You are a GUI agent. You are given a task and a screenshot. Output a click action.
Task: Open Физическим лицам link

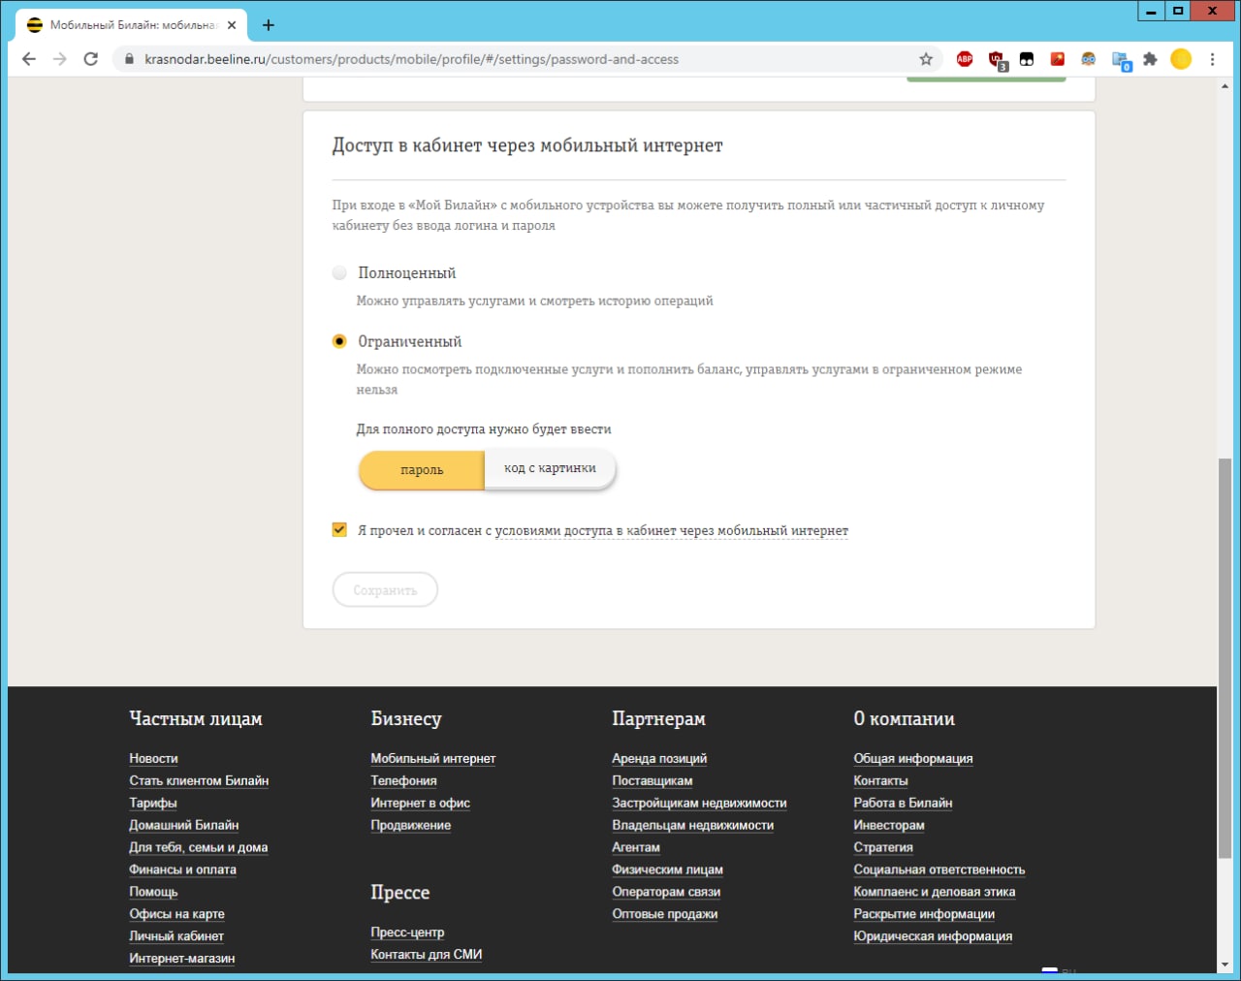point(668,870)
